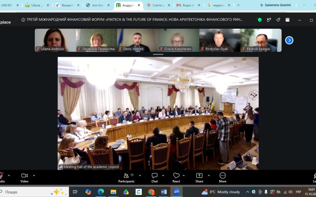Screen dimensions: 316x197
Task: Switch to the Research browser tab
Action: pos(68,5)
